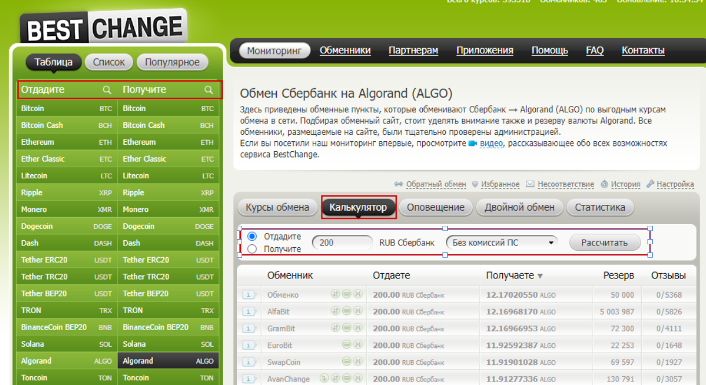Click the M badge in EuroBit row
Image resolution: width=706 pixels, height=385 pixels.
pos(359,344)
